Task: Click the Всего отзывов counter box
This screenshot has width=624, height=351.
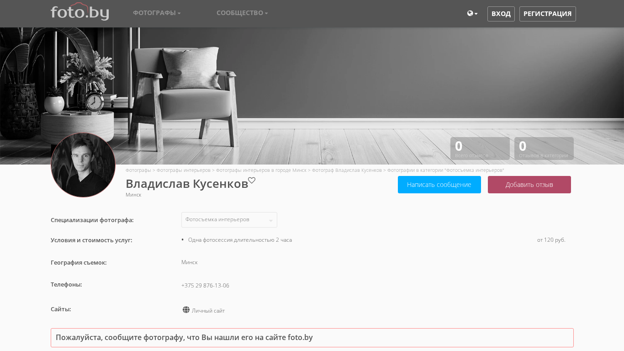Action: (x=480, y=149)
